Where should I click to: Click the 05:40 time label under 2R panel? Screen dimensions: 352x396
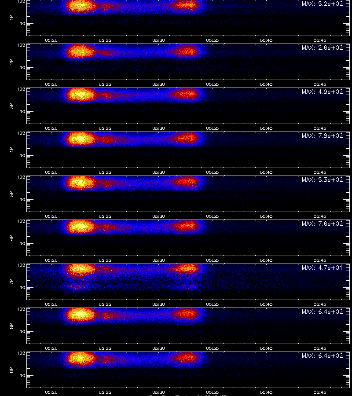click(x=266, y=84)
